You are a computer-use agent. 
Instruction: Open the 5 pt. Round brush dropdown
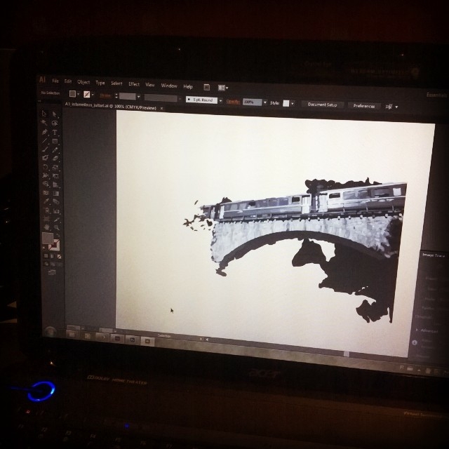click(x=220, y=101)
